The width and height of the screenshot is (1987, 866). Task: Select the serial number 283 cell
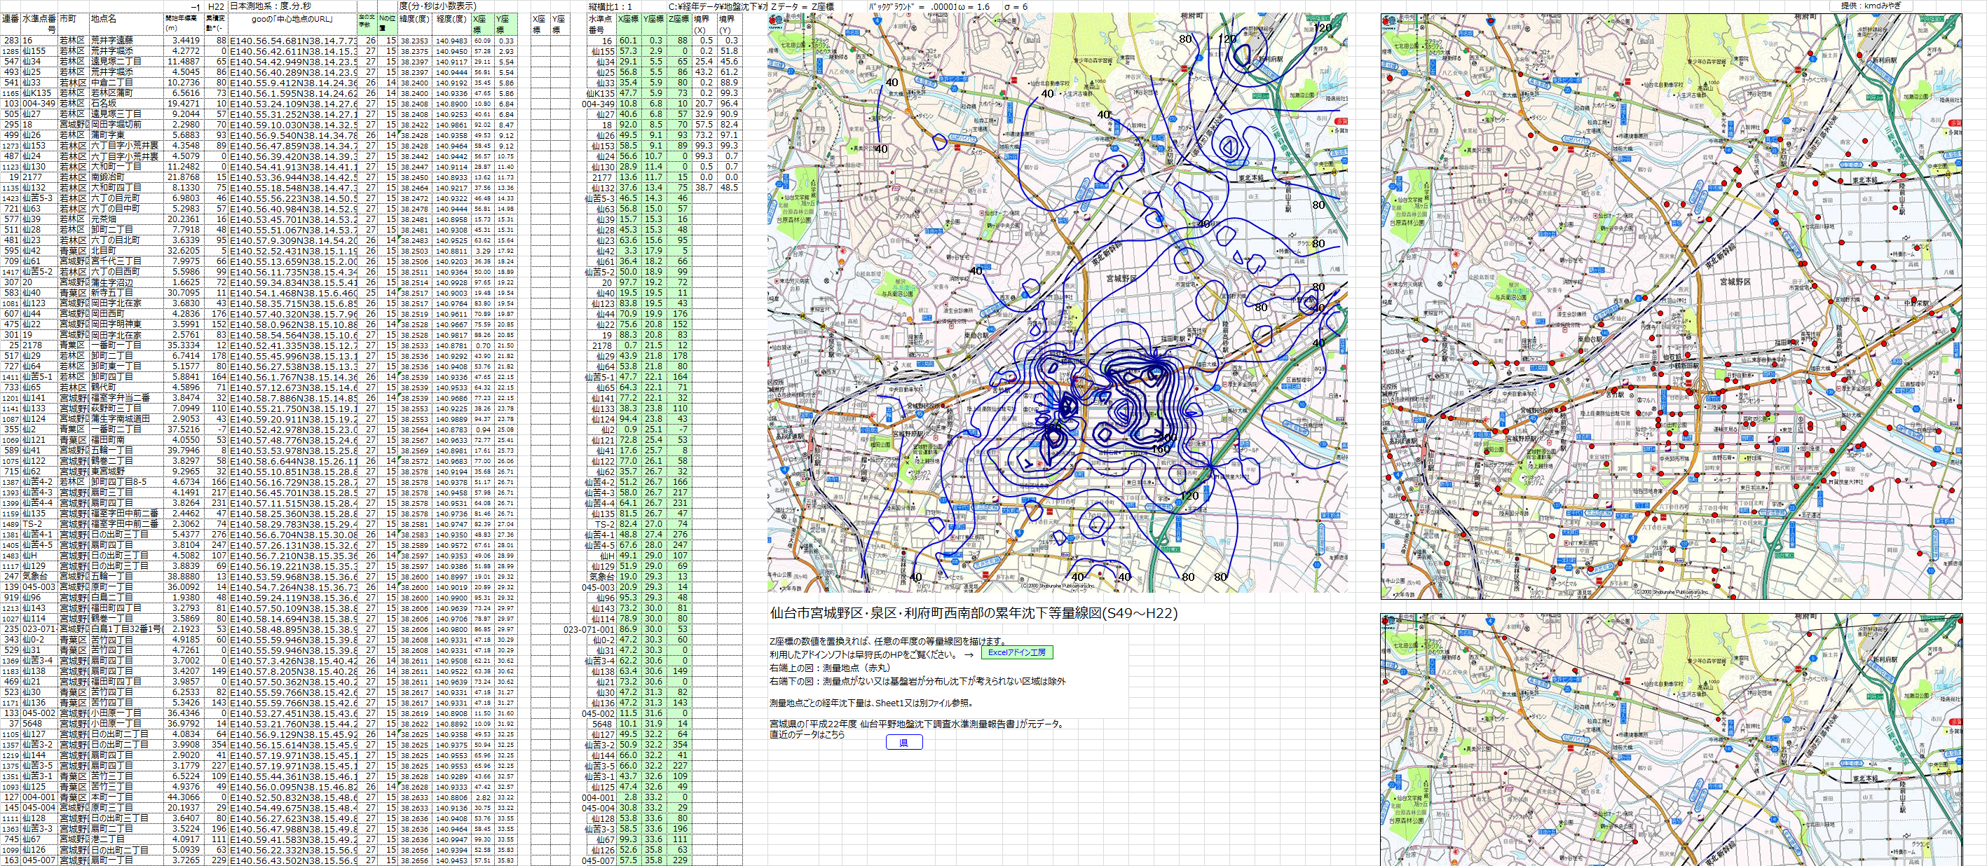tap(11, 40)
